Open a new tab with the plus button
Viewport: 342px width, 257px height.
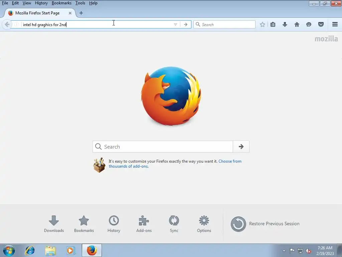pyautogui.click(x=81, y=13)
